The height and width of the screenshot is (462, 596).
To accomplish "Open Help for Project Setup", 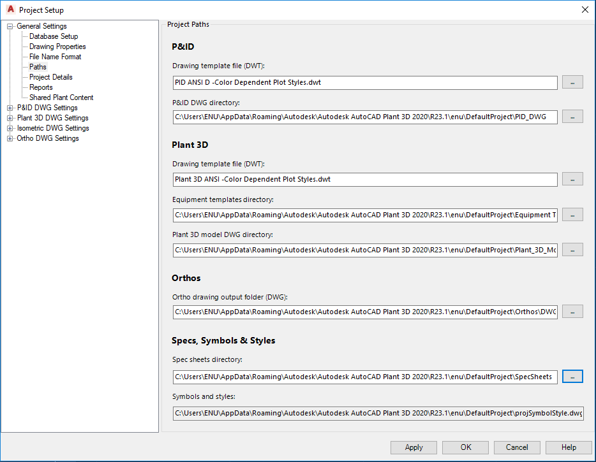I will [x=569, y=447].
